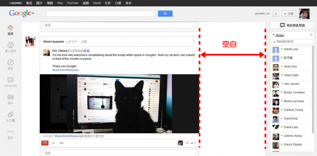Toggle the red +1 button on post
This screenshot has width=317, height=156.
[45, 143]
